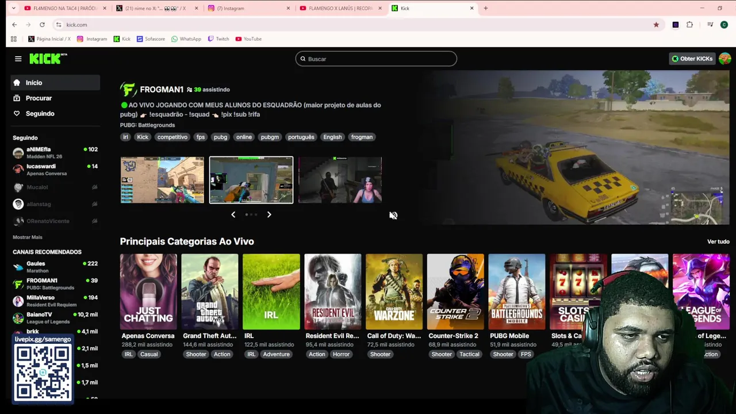Click the competitivo tag
The height and width of the screenshot is (414, 736).
[x=172, y=137]
